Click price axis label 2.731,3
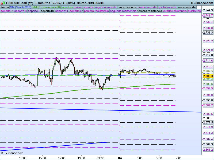214x160 pixels. coord(208,33)
